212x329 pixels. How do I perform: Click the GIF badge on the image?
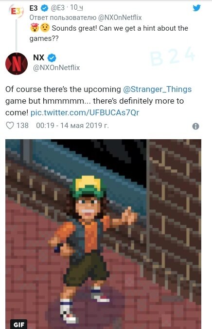pyautogui.click(x=19, y=325)
